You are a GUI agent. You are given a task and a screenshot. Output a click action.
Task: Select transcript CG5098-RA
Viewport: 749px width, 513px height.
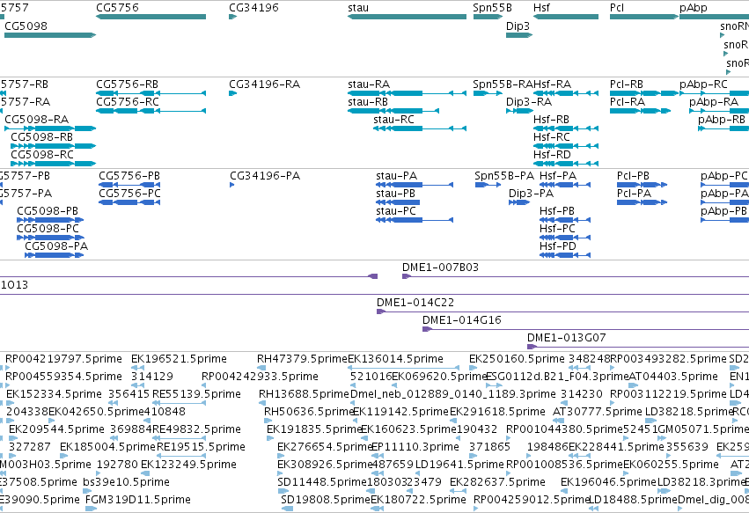click(50, 128)
